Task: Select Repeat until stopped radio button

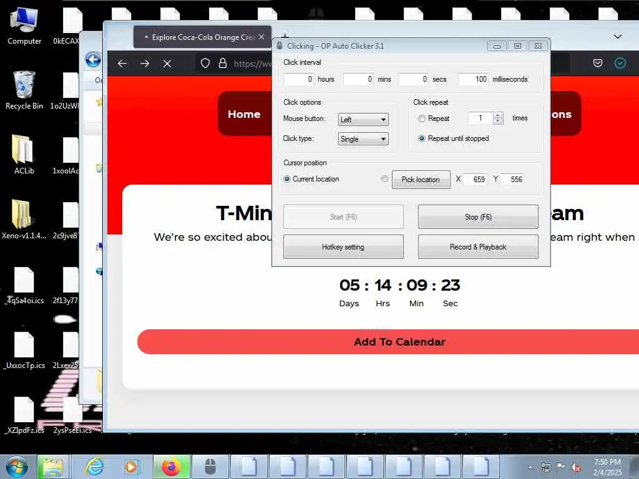Action: [x=422, y=138]
